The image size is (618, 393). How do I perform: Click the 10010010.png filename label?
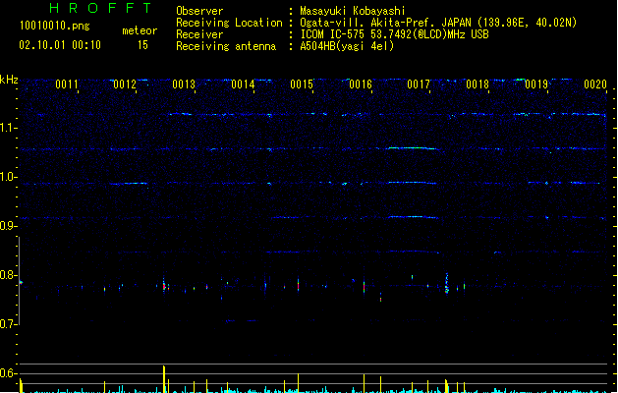pos(54,27)
